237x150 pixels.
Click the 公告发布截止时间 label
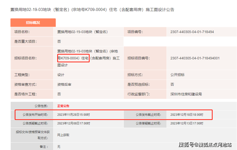coord(148,115)
